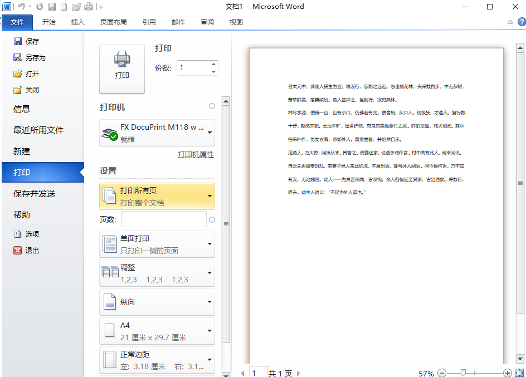The image size is (526, 377).
Task: Open the undo history dropdown arrow
Action: [x=30, y=6]
